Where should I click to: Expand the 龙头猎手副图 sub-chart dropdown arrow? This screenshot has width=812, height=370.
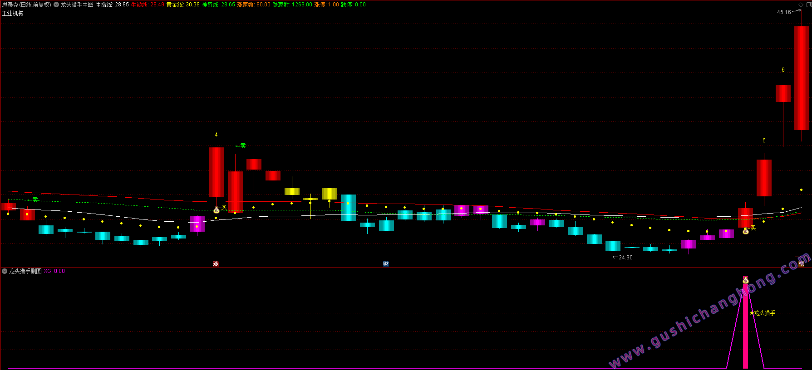tap(5, 271)
